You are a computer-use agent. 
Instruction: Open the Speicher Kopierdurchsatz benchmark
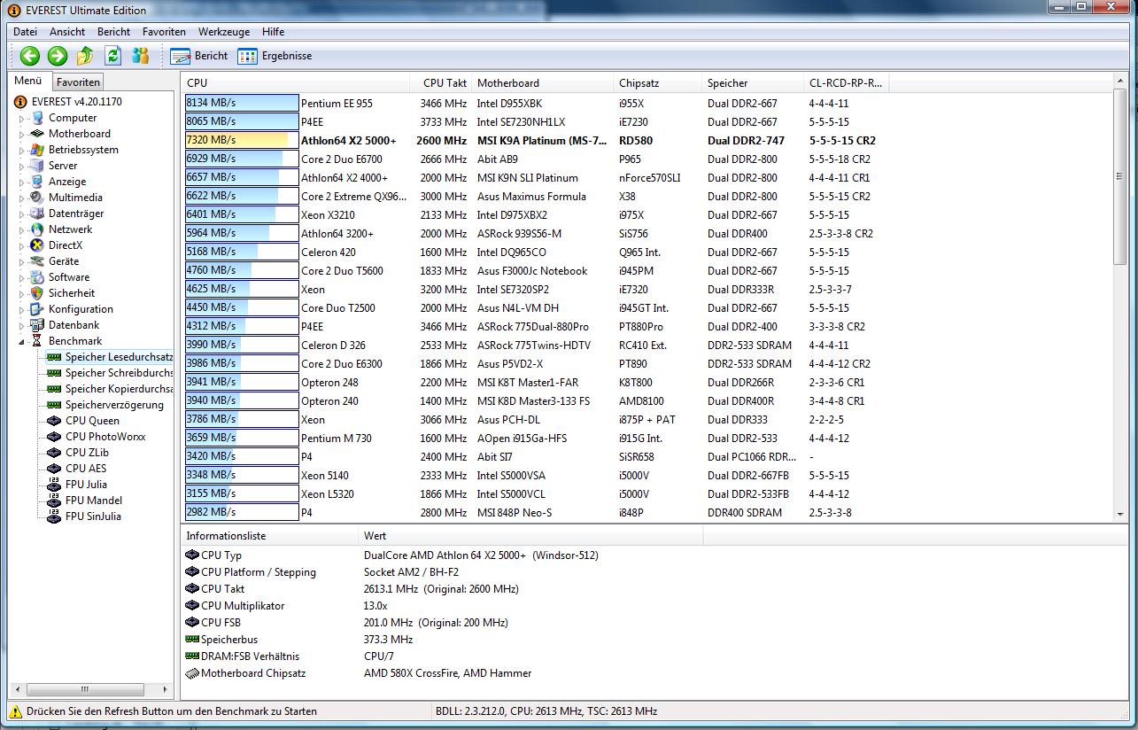pyautogui.click(x=120, y=389)
